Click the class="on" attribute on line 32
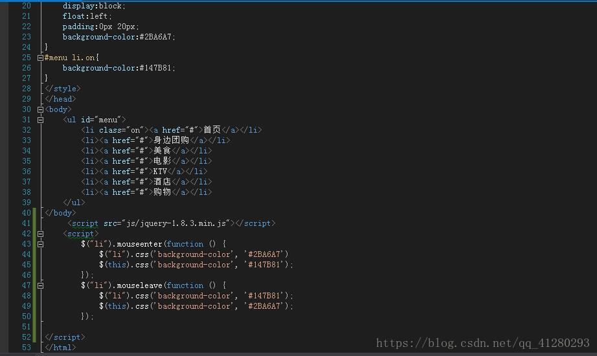Viewport: 597px width, 356px height. [121, 130]
